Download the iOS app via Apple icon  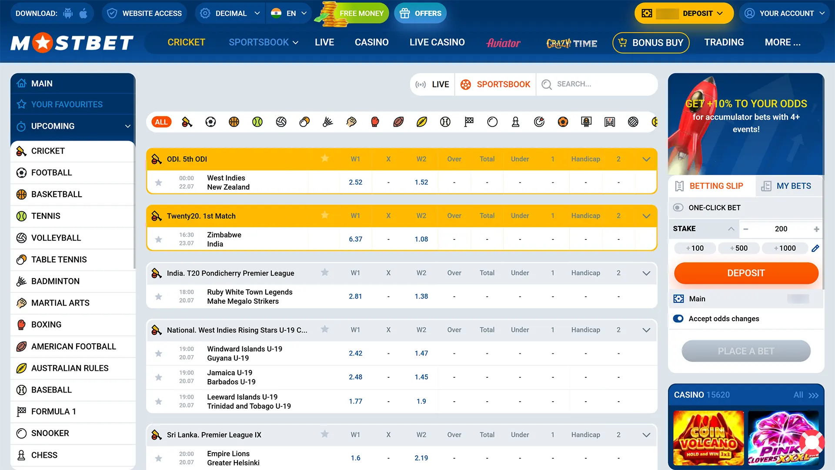coord(83,13)
